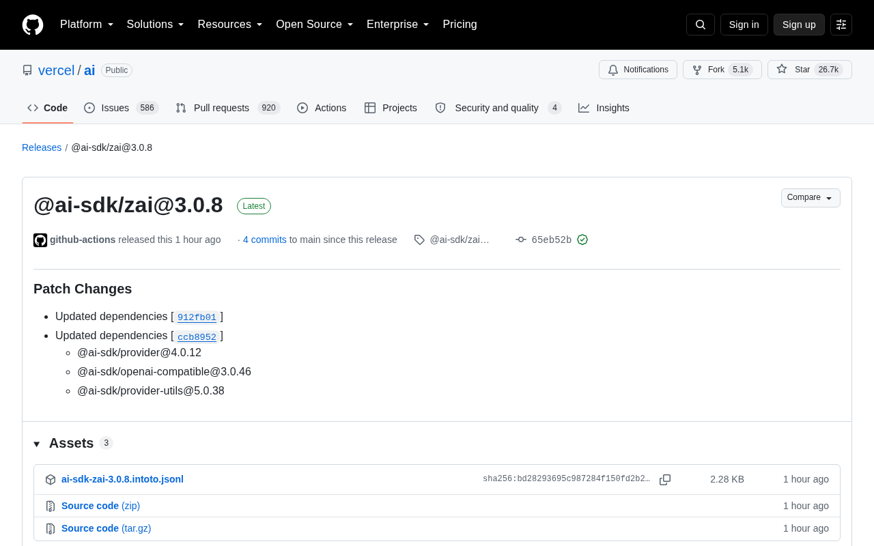Expand the Enterprise menu
Screen dimensions: 874x546
398,25
